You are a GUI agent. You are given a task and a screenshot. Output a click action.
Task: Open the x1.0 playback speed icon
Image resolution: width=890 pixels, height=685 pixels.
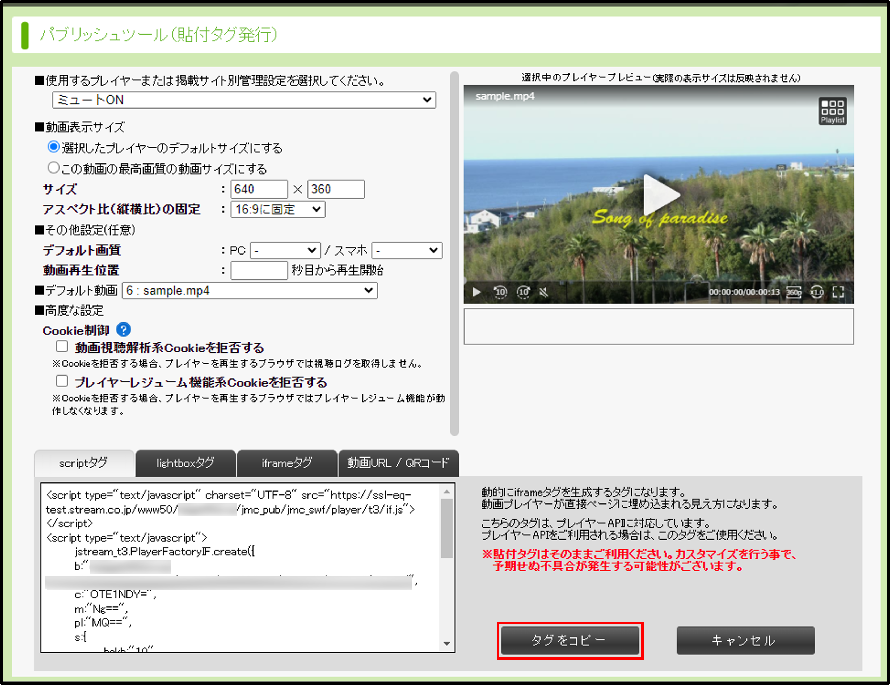(x=817, y=292)
